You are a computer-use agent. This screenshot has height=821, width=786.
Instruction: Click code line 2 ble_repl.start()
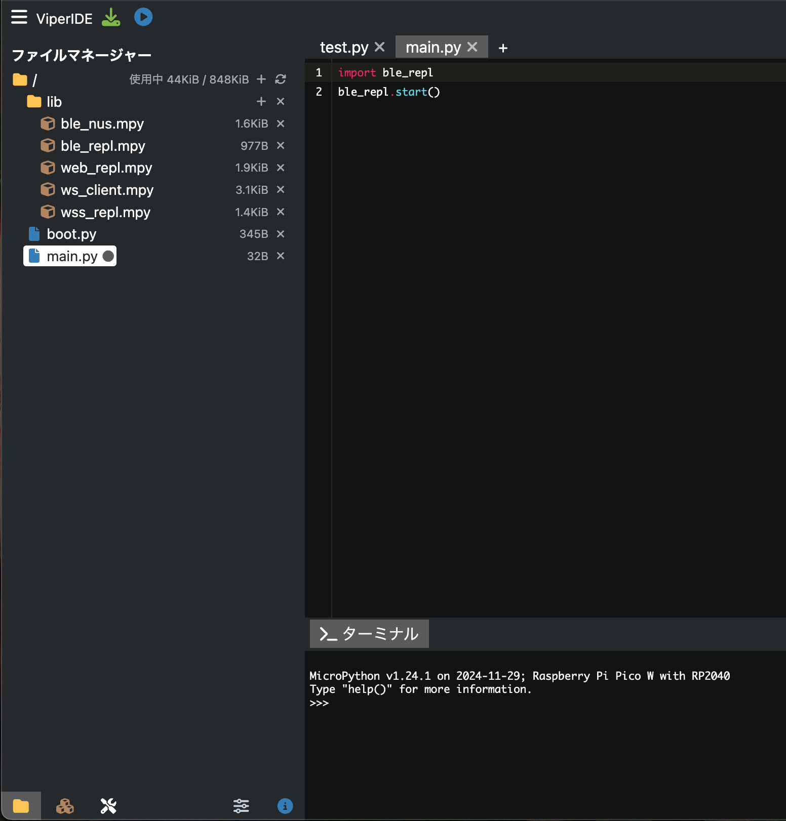[x=389, y=92]
